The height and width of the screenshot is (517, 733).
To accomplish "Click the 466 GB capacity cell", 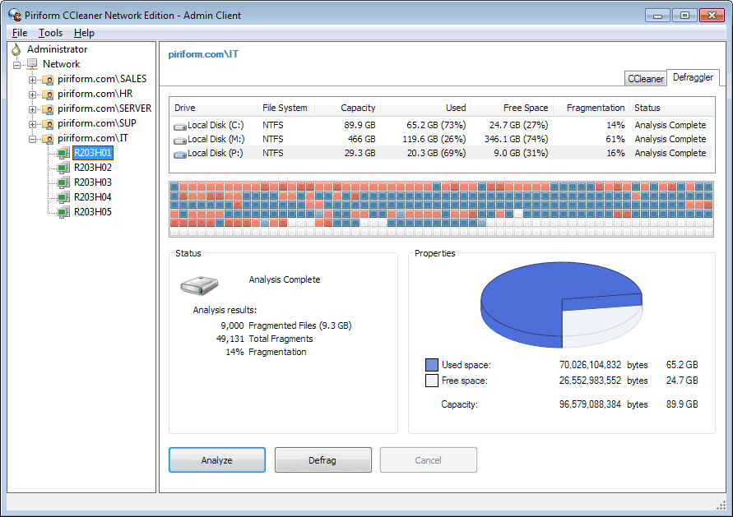I will pos(361,139).
